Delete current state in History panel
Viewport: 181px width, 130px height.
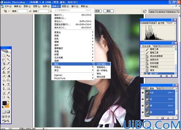(172, 76)
